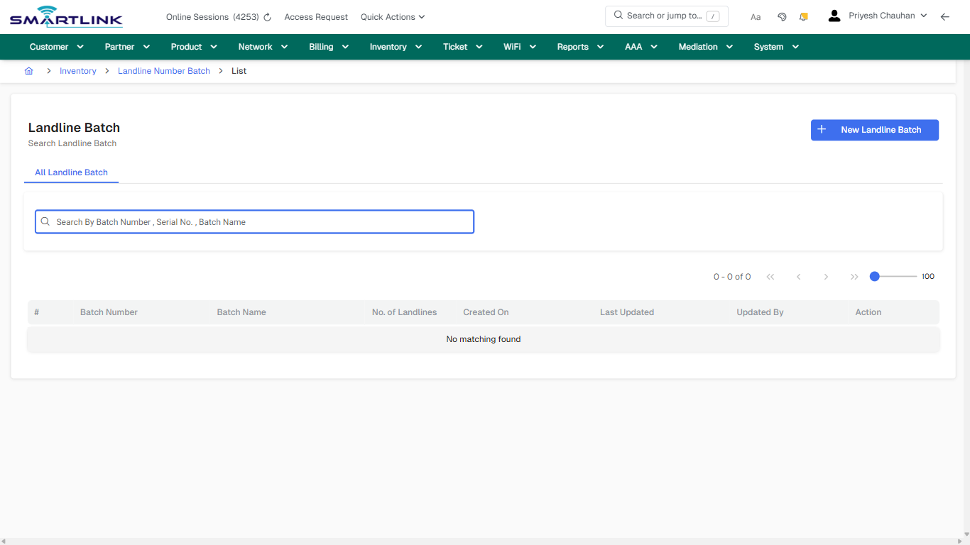Click the font size Aa icon
Screen dimensions: 970x545
pyautogui.click(x=755, y=16)
